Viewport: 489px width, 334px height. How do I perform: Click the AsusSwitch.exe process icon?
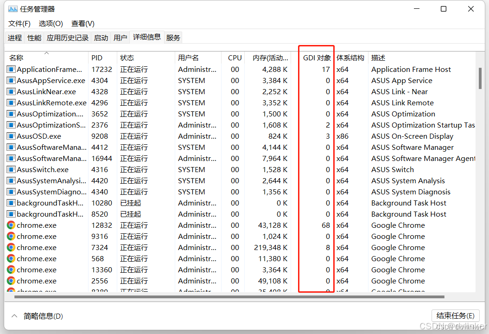pyautogui.click(x=11, y=169)
